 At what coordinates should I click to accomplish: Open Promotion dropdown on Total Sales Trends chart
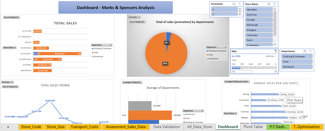(x=8, y=82)
